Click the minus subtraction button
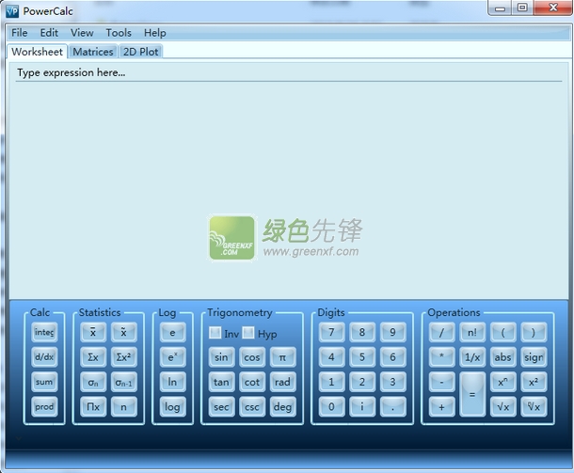Screen dimensions: 574x473 (442, 382)
